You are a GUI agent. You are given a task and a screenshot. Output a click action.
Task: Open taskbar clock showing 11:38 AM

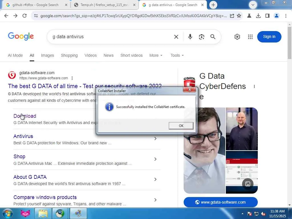pos(277,214)
